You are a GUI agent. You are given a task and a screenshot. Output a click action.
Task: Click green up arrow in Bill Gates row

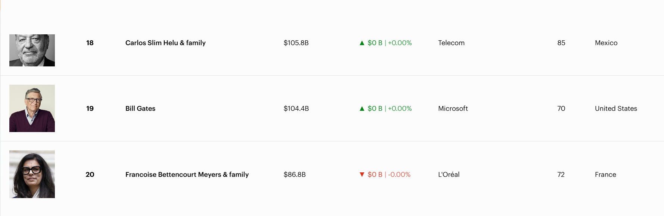(x=362, y=109)
